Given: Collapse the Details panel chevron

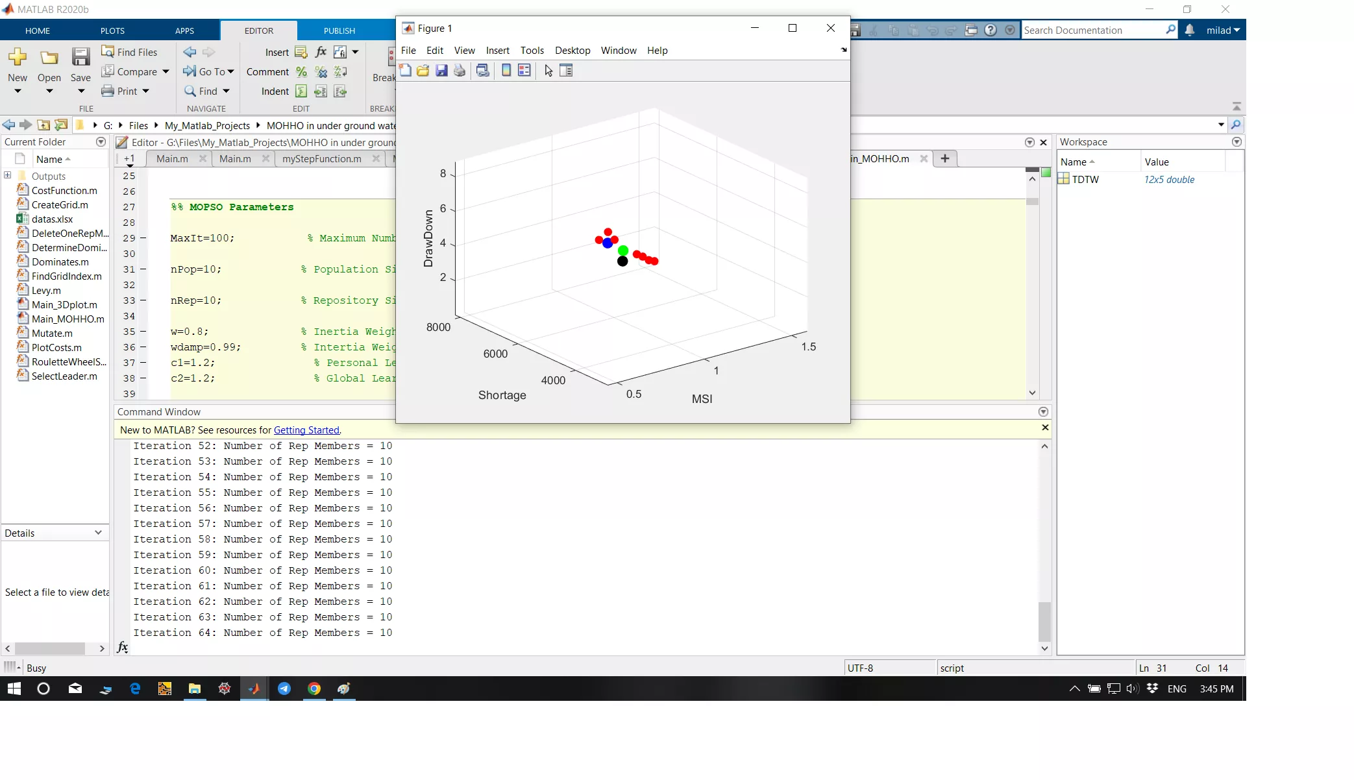Looking at the screenshot, I should [98, 533].
